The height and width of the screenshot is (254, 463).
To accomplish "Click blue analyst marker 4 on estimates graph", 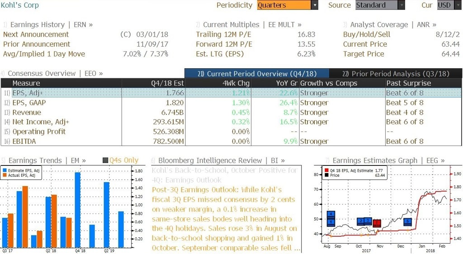I will coord(331,215).
